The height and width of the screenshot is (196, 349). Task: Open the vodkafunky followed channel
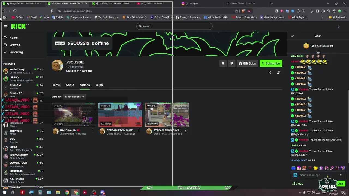coord(23,71)
